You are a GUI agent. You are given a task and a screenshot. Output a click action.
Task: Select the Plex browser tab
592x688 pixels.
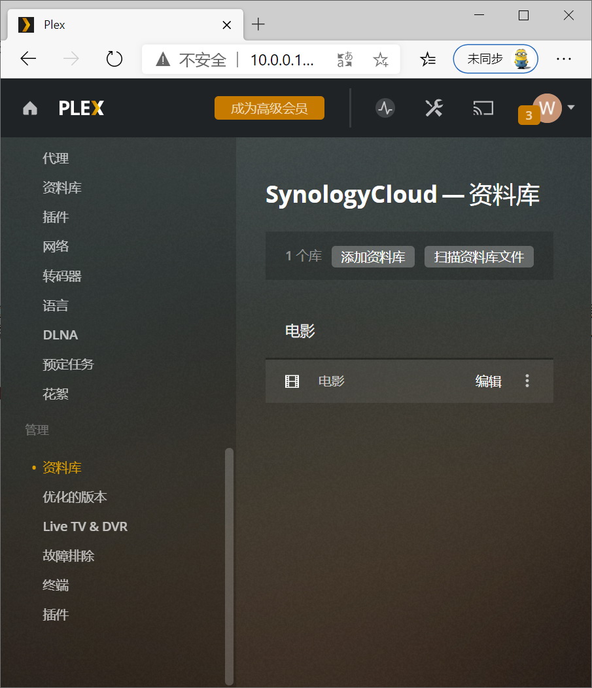[125, 25]
